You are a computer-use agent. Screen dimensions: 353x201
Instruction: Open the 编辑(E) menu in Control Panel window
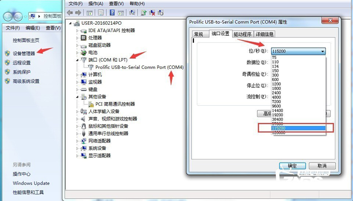[33, 28]
